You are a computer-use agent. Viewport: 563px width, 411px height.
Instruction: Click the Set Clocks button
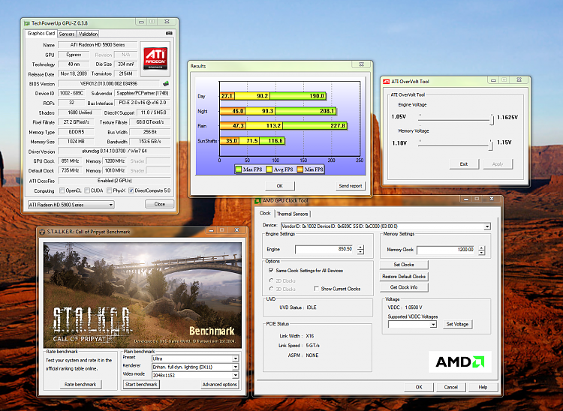tap(404, 265)
